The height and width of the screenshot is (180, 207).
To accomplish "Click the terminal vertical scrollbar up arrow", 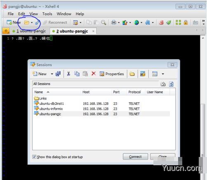I will [x=203, y=38].
